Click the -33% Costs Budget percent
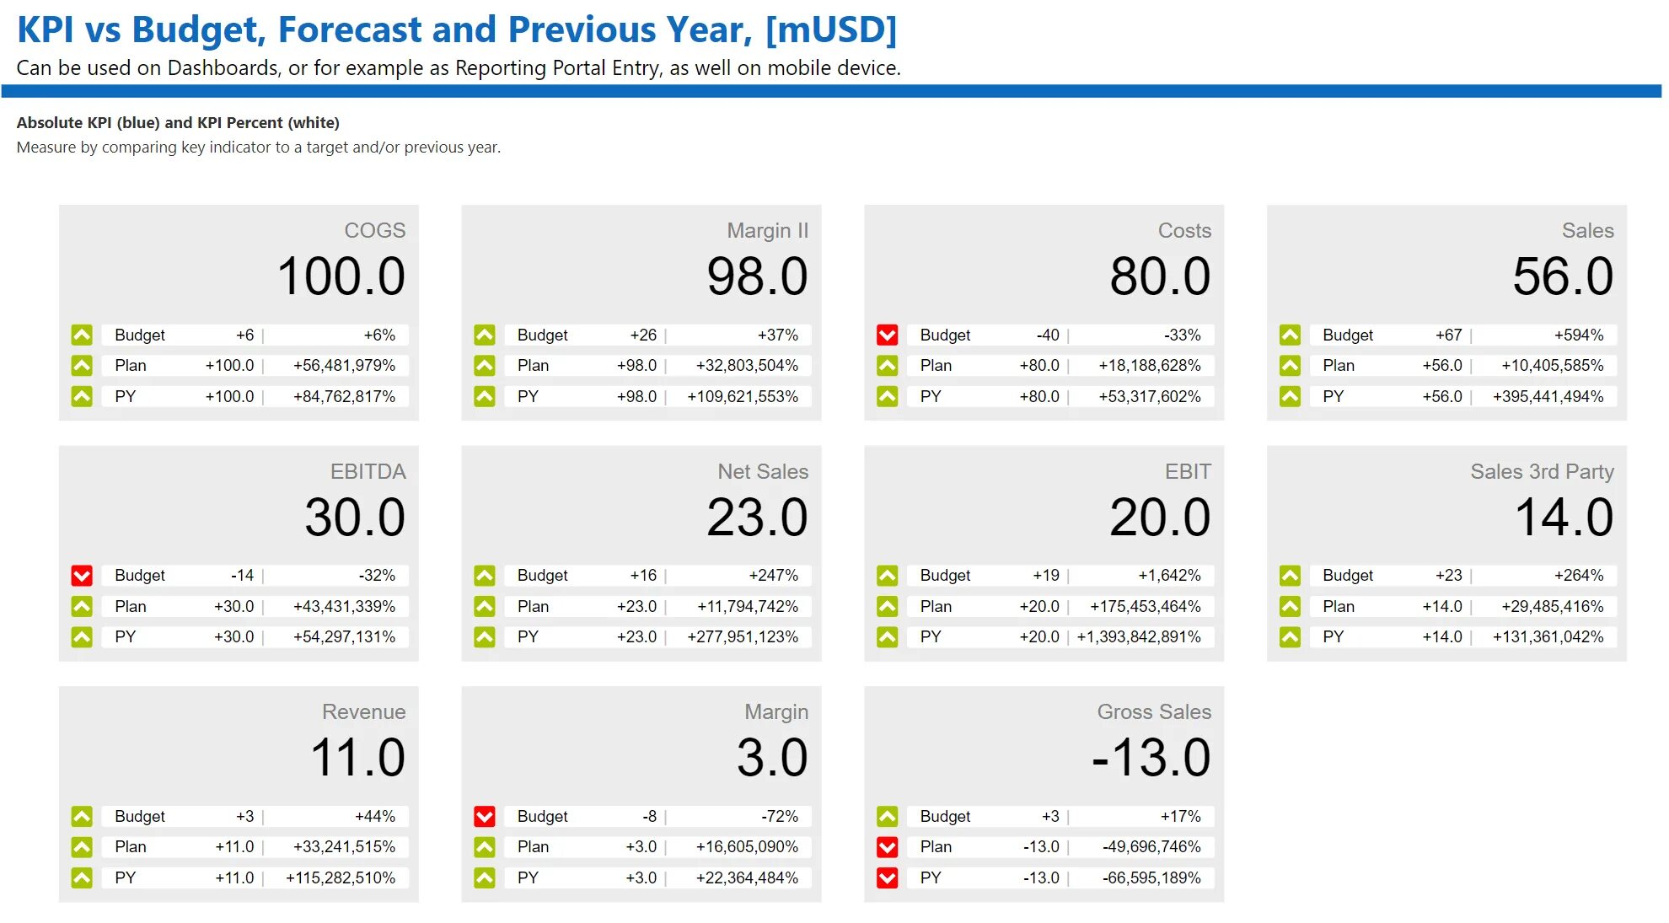 tap(1183, 335)
